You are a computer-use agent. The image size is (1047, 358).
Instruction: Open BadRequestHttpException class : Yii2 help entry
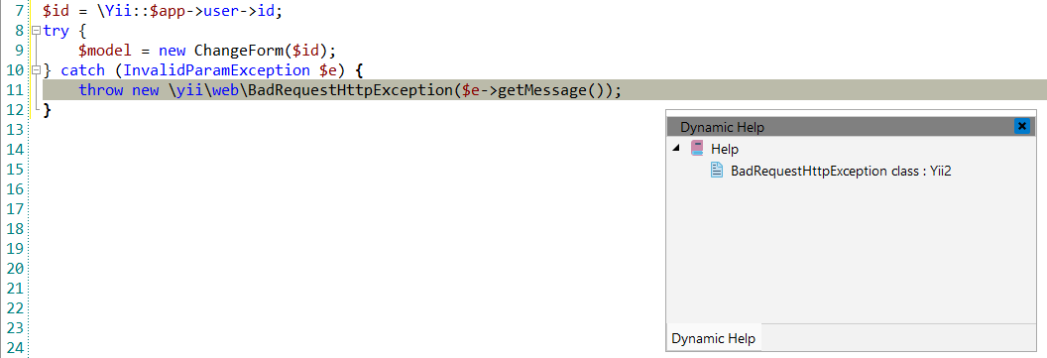tap(841, 171)
